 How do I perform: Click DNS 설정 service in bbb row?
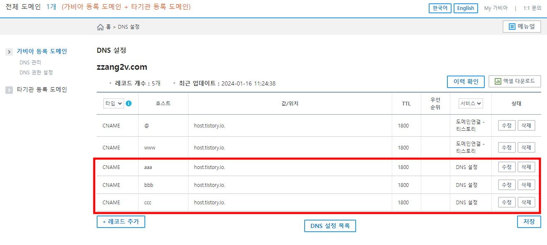[467, 185]
